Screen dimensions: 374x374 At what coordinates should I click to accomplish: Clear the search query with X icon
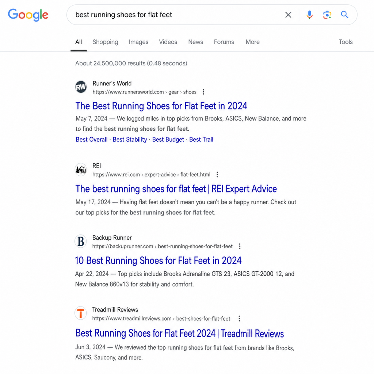[288, 15]
